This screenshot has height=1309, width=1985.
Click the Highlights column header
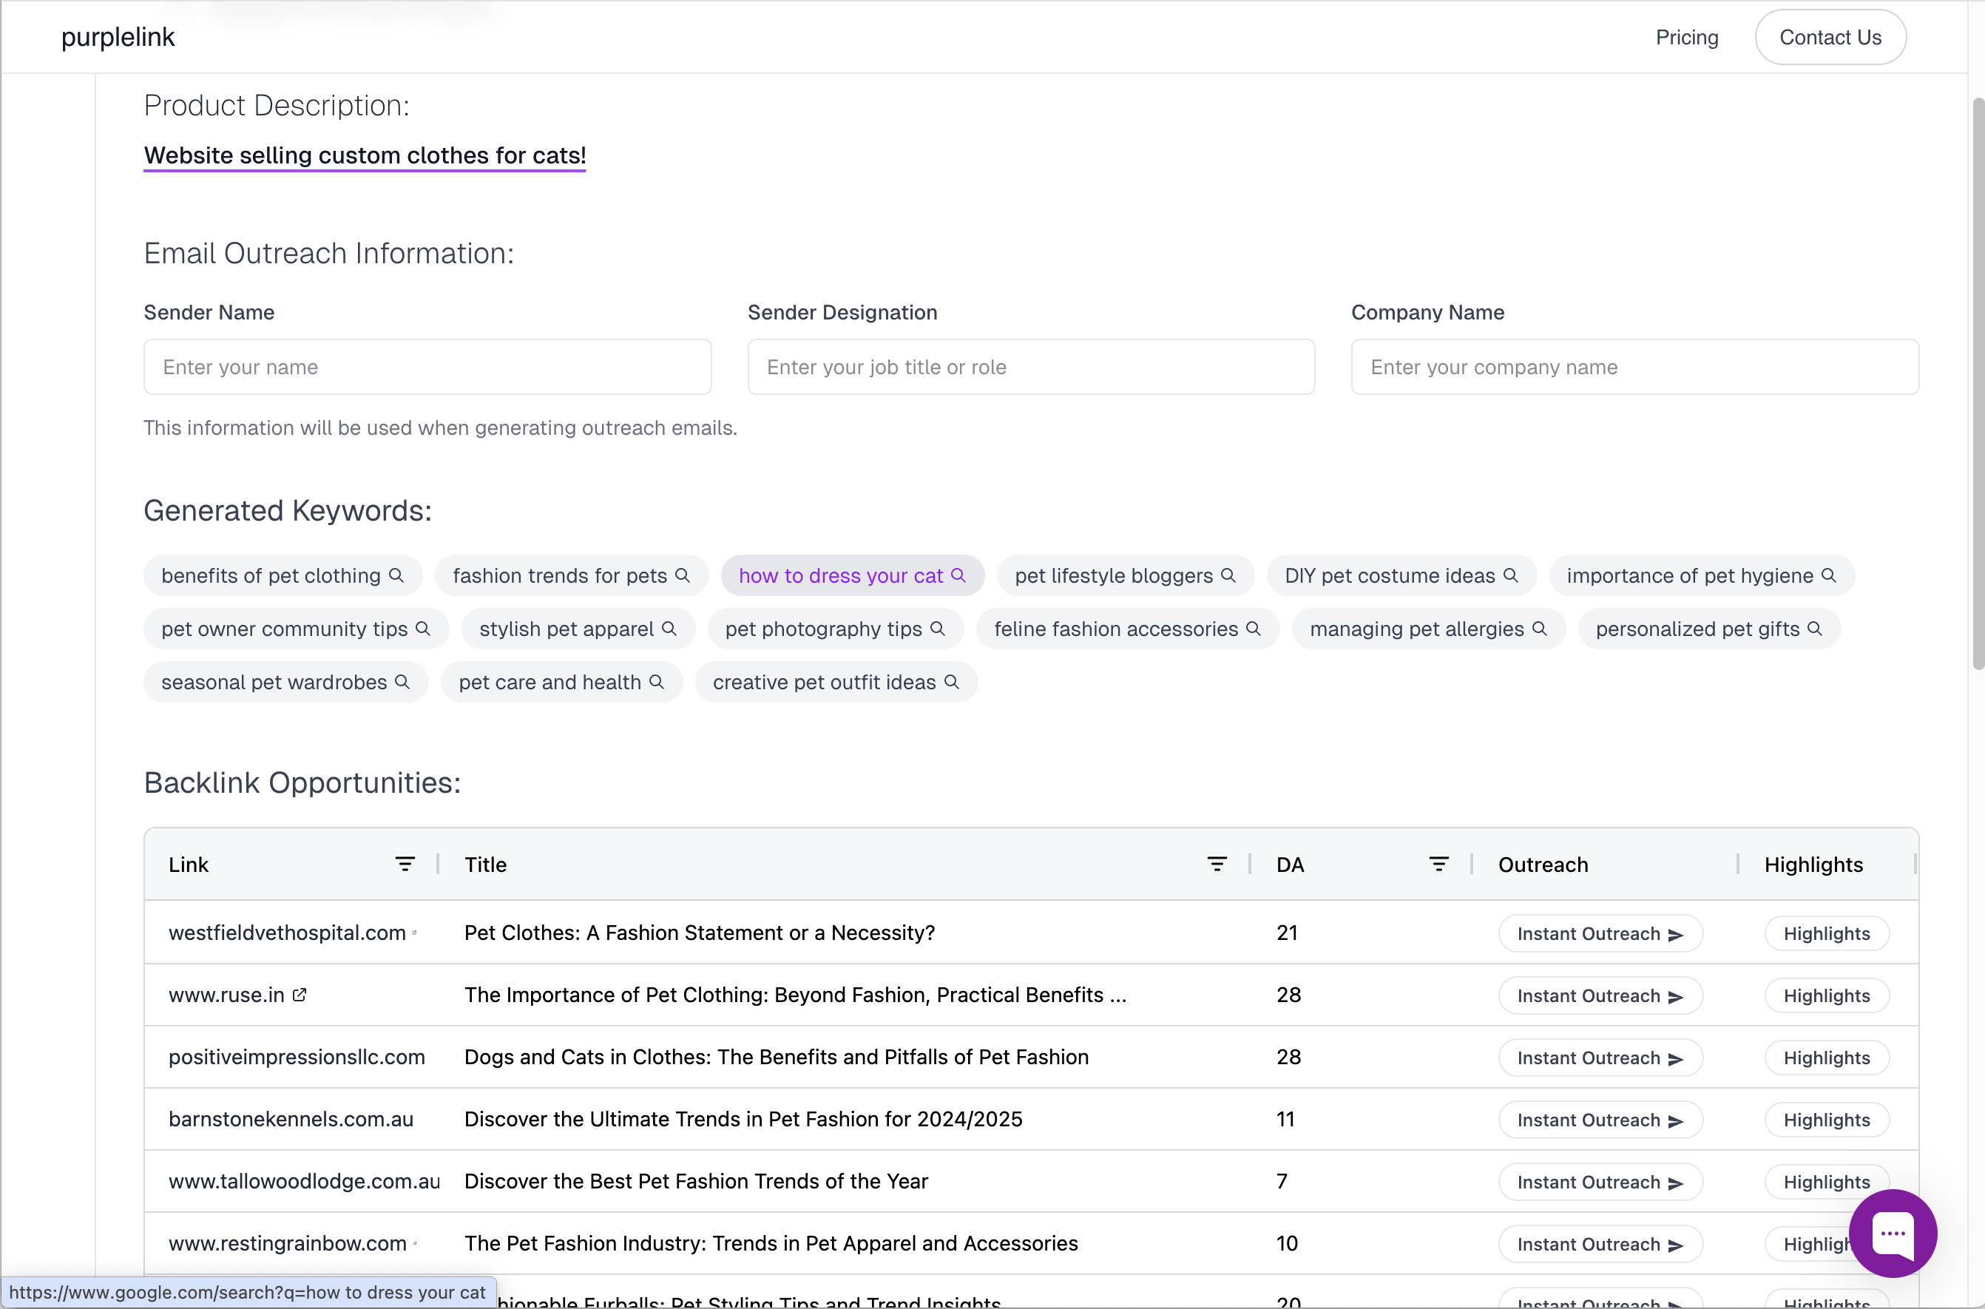tap(1813, 864)
